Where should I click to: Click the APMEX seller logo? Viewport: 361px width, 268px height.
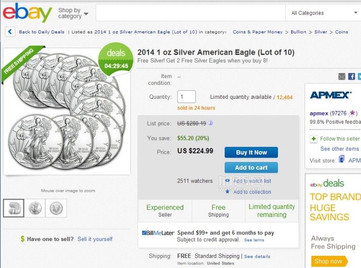[331, 95]
